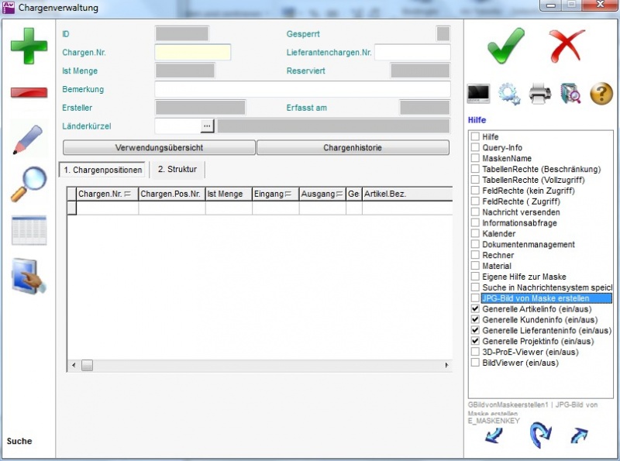Image resolution: width=620 pixels, height=461 pixels.
Task: Enable the Kalender checkbox
Action: 475,234
